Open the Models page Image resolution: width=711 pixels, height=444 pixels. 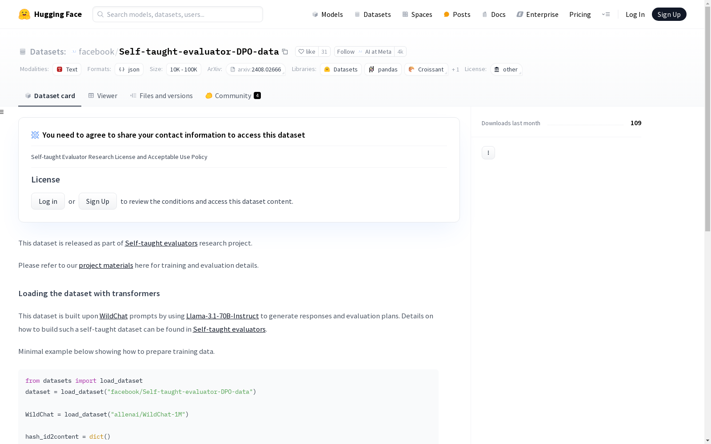(328, 14)
